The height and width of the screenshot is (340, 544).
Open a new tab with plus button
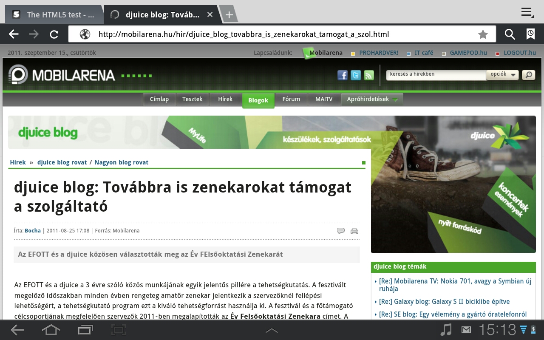tap(229, 15)
